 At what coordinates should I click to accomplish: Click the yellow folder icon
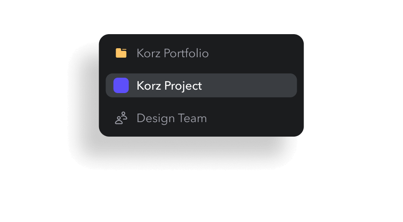(x=121, y=53)
